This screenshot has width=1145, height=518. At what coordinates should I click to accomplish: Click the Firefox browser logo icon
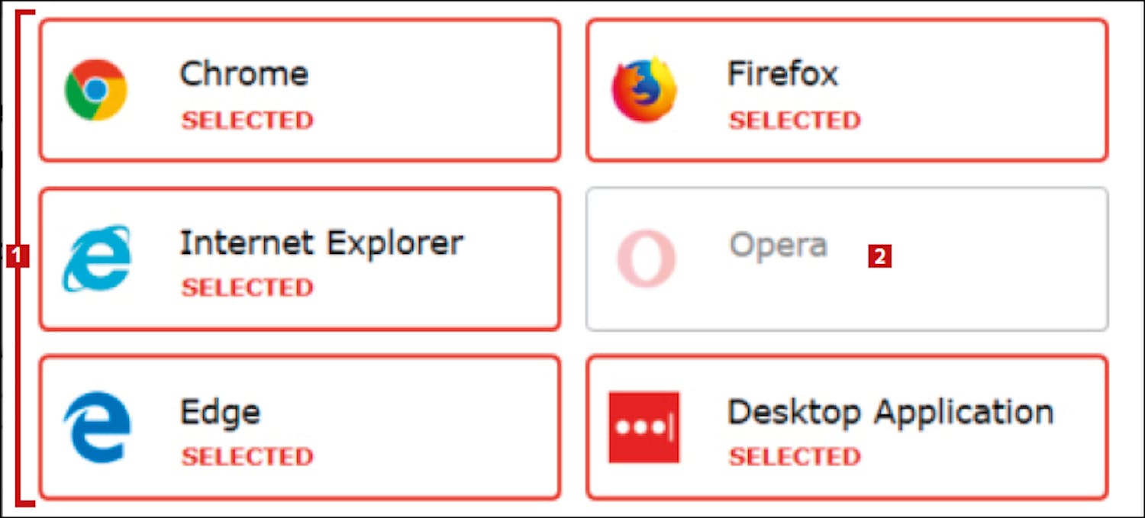point(644,90)
